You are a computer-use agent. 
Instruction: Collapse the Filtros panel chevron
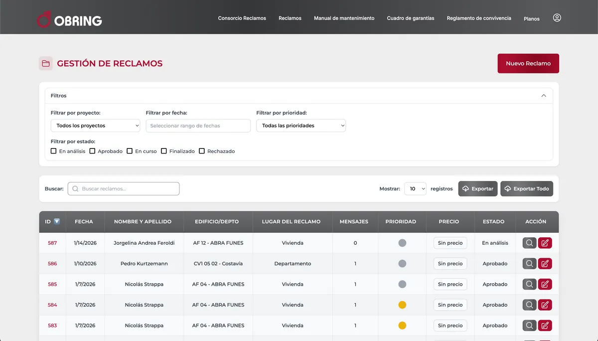click(x=544, y=96)
